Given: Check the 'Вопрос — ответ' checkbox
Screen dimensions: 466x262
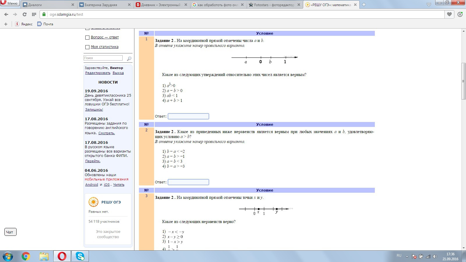Looking at the screenshot, I should pyautogui.click(x=87, y=38).
